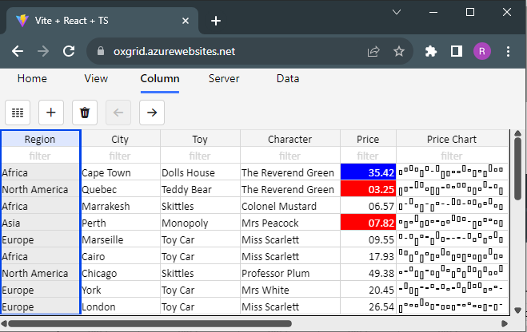Viewport: 527px width, 332px height.
Task: Click the Price column header
Action: point(368,139)
